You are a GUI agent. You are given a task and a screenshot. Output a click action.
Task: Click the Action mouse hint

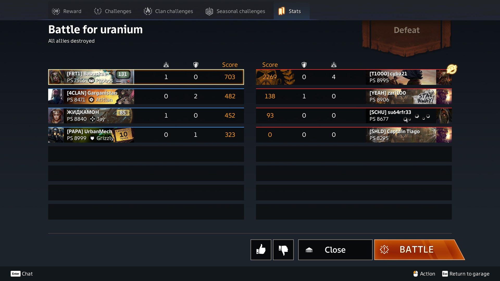[x=424, y=274]
